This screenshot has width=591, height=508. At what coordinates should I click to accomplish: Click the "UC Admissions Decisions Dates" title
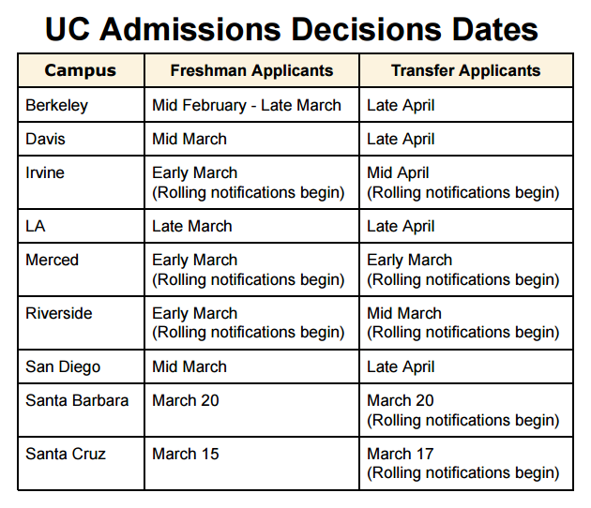point(292,28)
